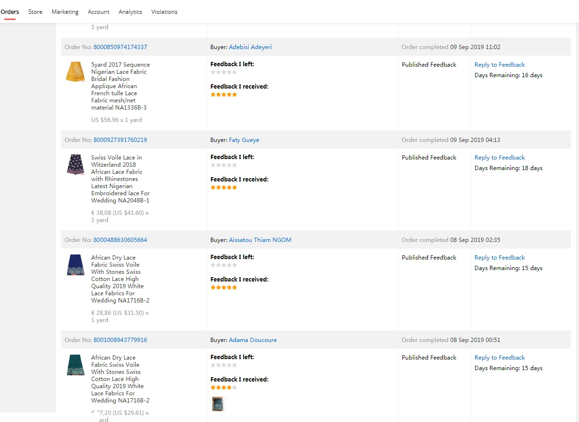Click the four-star received rating from Adama Doucoure
Image resolution: width=579 pixels, height=422 pixels.
pyautogui.click(x=224, y=388)
